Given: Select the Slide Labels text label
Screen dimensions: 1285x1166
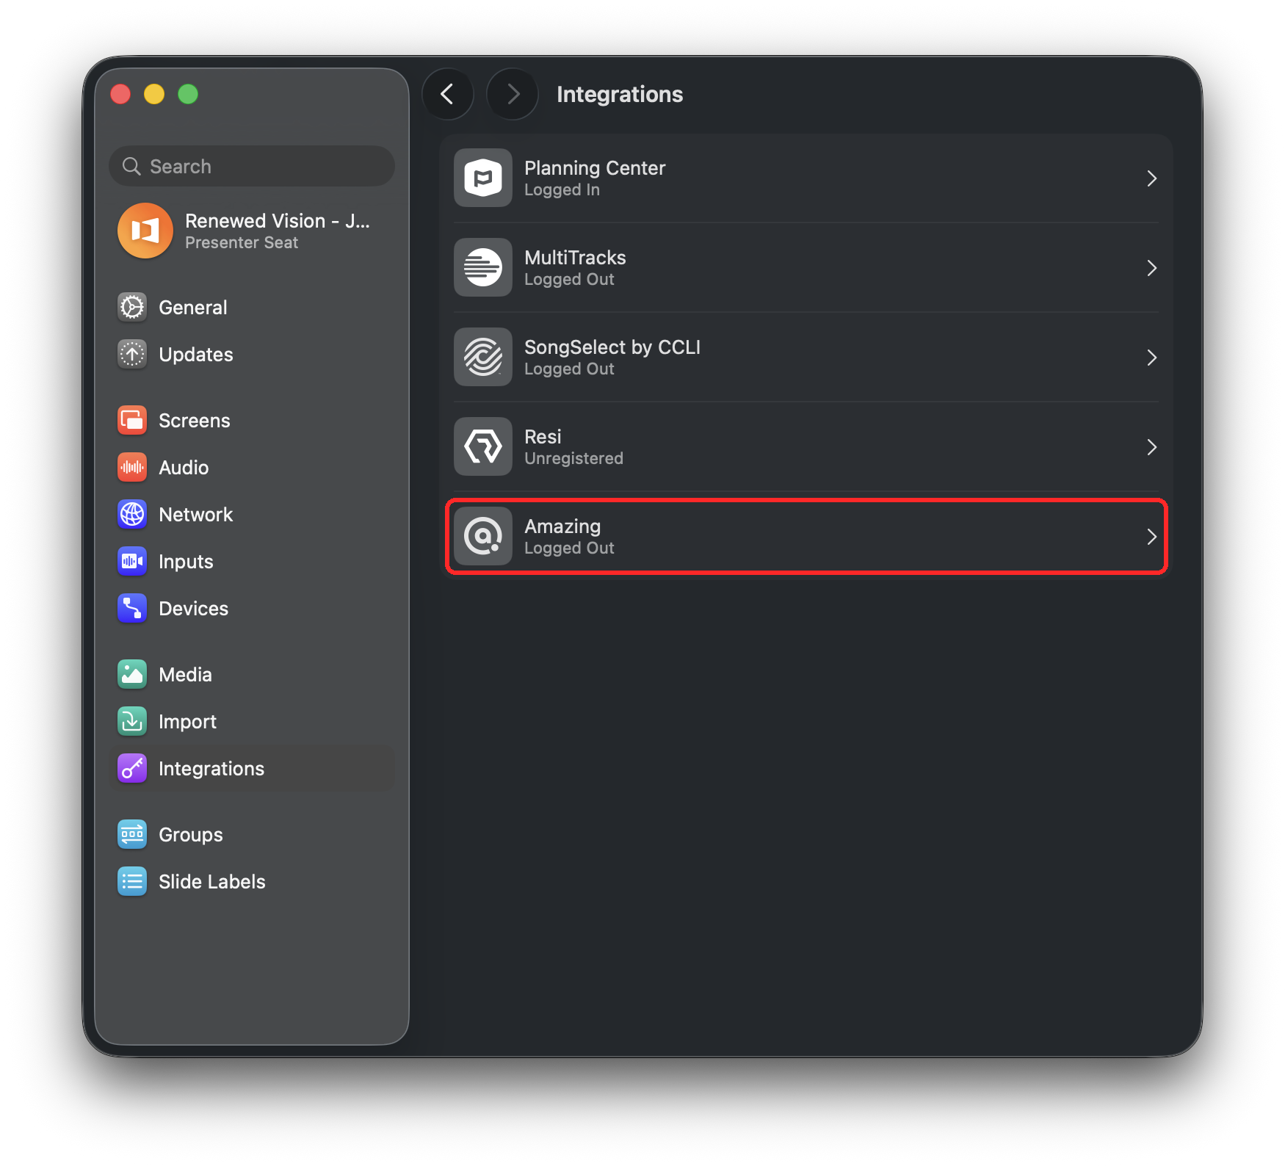Looking at the screenshot, I should tap(212, 881).
